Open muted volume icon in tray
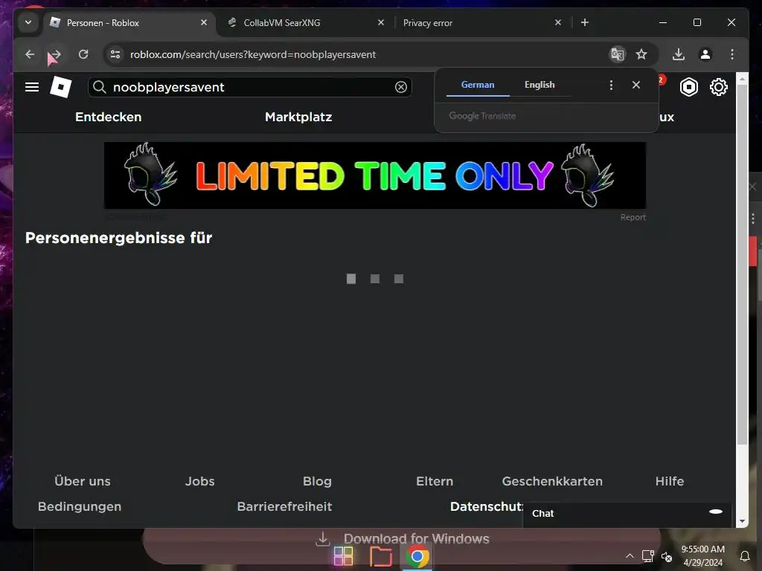Screen dimensions: 762x571 click(x=667, y=556)
